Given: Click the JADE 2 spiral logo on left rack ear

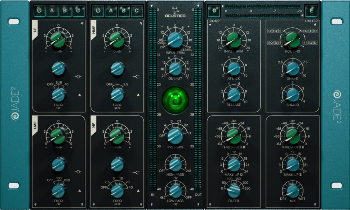Looking at the screenshot, I should click(15, 104).
